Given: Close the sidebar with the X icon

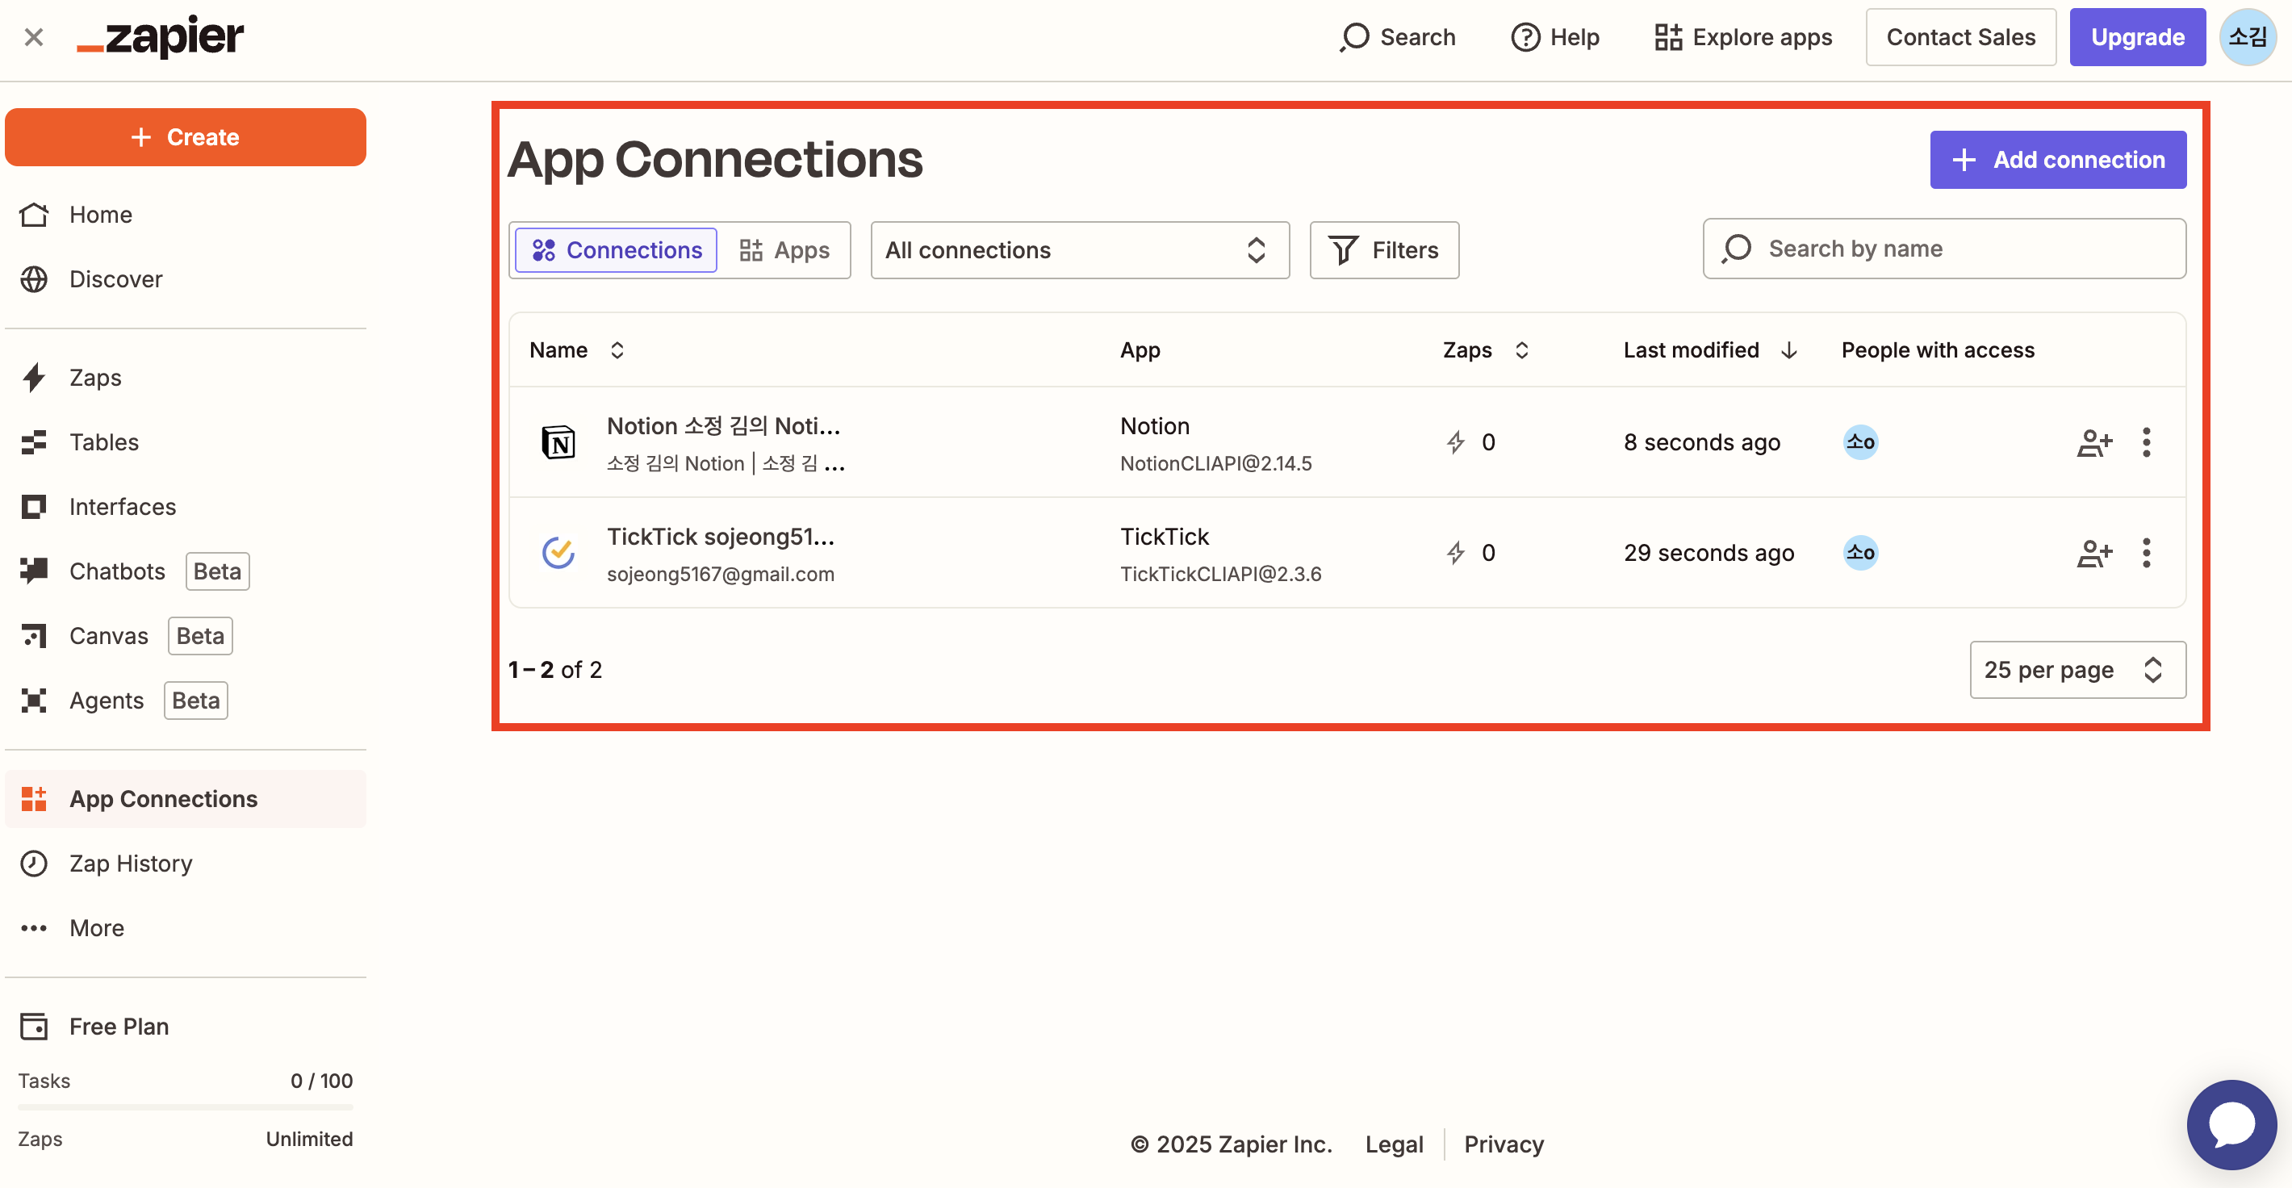Looking at the screenshot, I should (34, 37).
